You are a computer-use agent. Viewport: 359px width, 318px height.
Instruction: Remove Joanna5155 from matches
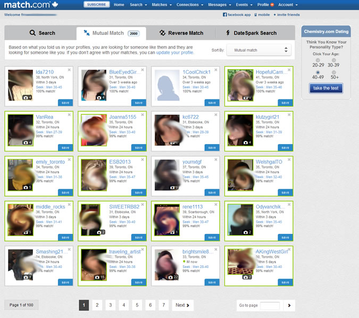pyautogui.click(x=143, y=114)
